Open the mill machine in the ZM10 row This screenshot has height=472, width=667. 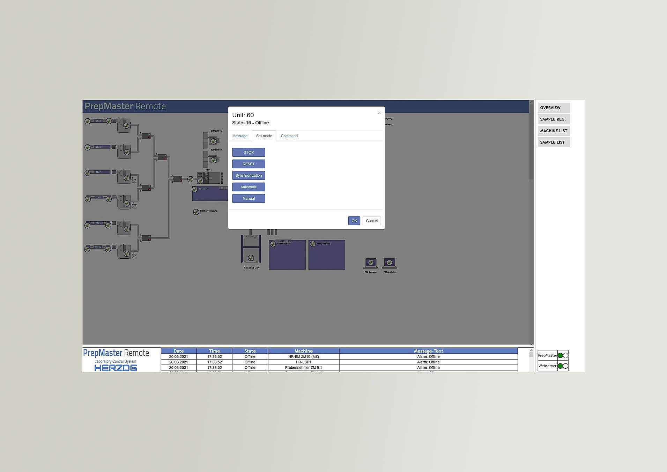click(124, 252)
